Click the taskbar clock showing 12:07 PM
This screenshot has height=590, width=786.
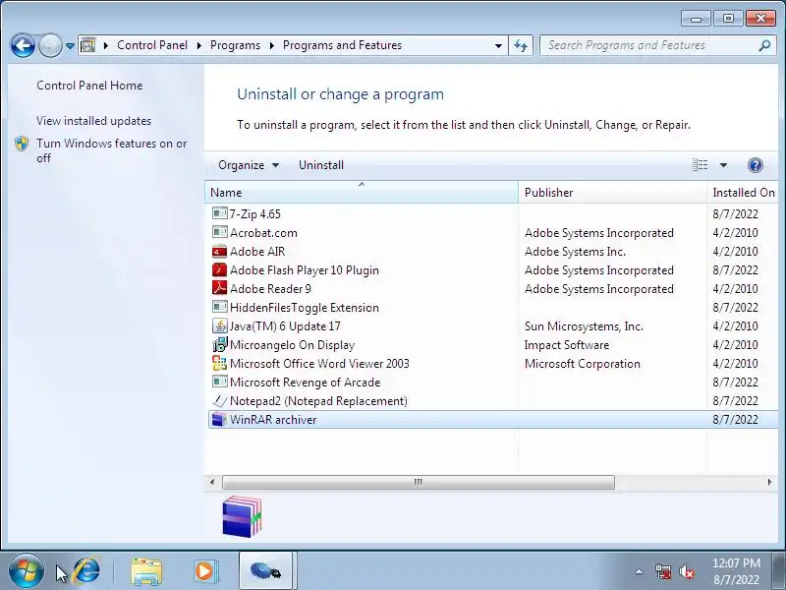[736, 571]
